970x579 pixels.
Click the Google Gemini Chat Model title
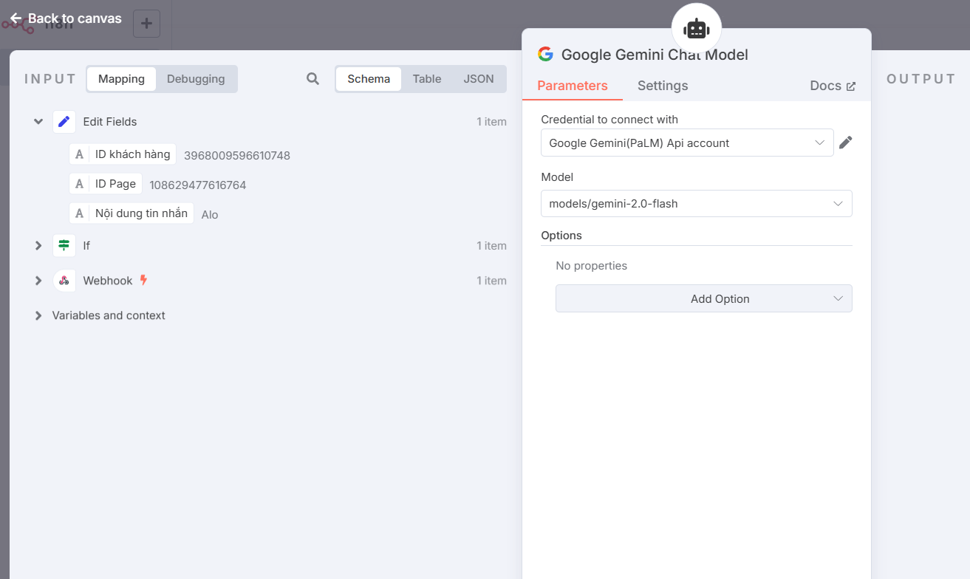655,55
